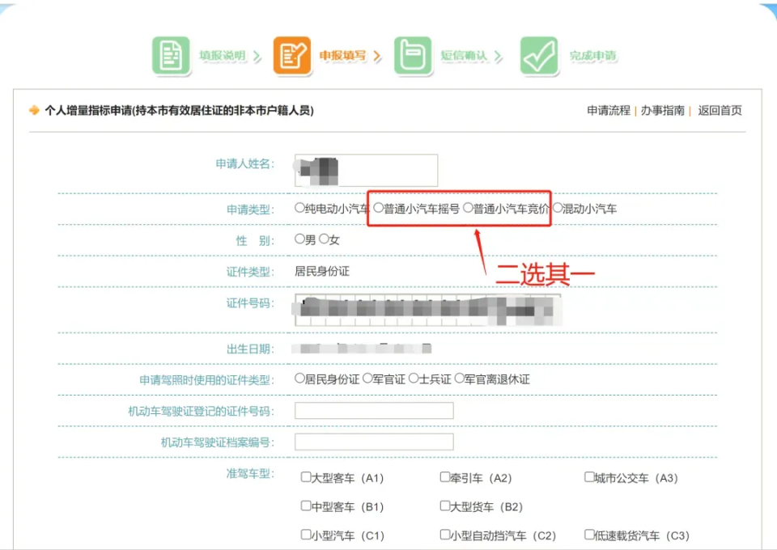Check the 低速载货汽车（C3）checkbox
Image resolution: width=777 pixels, height=550 pixels.
[x=587, y=535]
